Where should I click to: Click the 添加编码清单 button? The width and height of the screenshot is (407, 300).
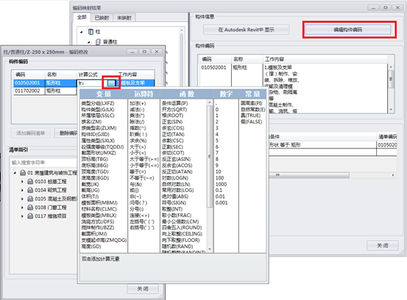tap(31, 133)
